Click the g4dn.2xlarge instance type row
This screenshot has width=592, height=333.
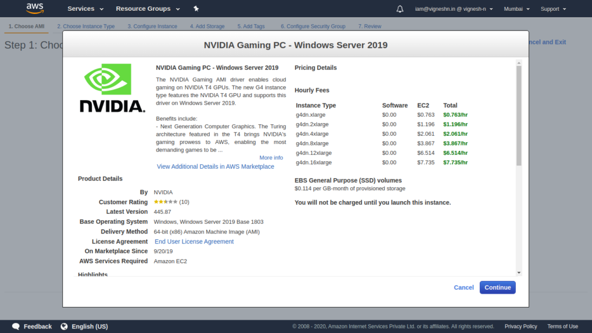[x=382, y=124]
